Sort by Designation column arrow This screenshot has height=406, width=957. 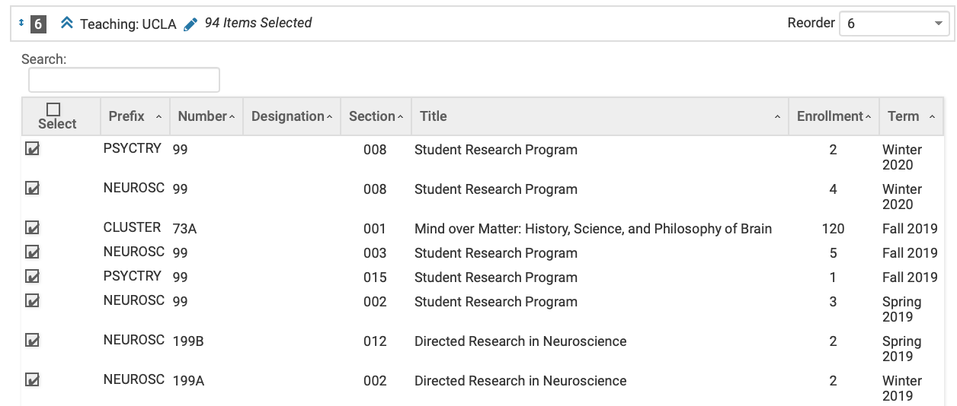329,117
